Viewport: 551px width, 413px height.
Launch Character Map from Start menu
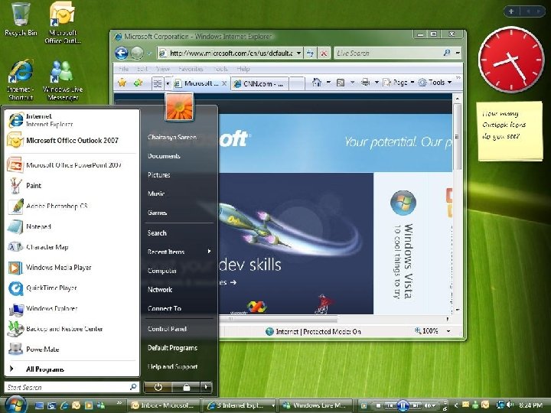(x=72, y=247)
